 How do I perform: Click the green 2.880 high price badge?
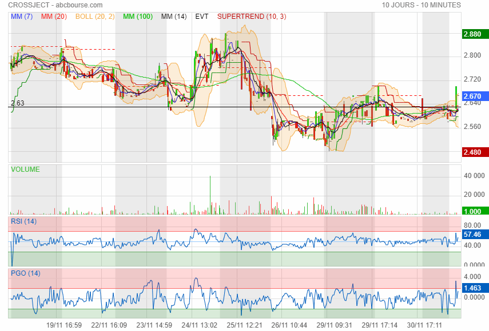475,34
